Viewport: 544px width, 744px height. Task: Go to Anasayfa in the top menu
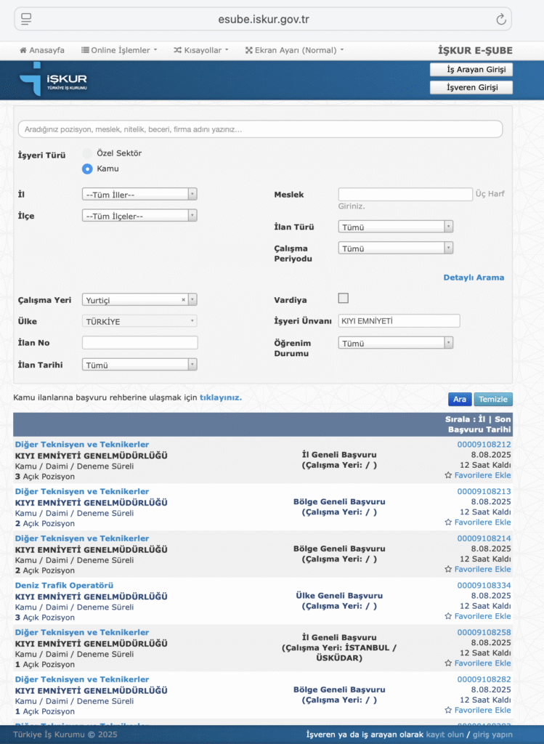(x=41, y=50)
